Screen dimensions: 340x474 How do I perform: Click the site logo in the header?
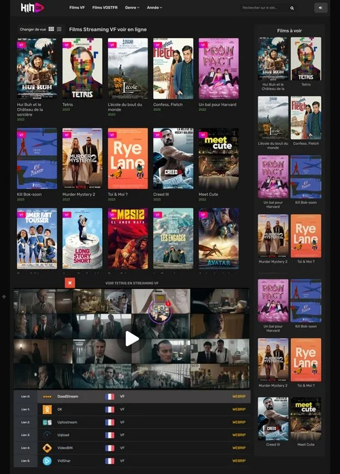click(33, 7)
